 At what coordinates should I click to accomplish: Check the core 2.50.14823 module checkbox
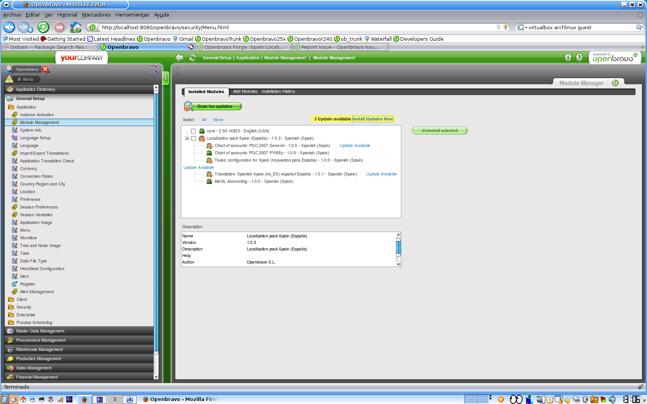193,131
